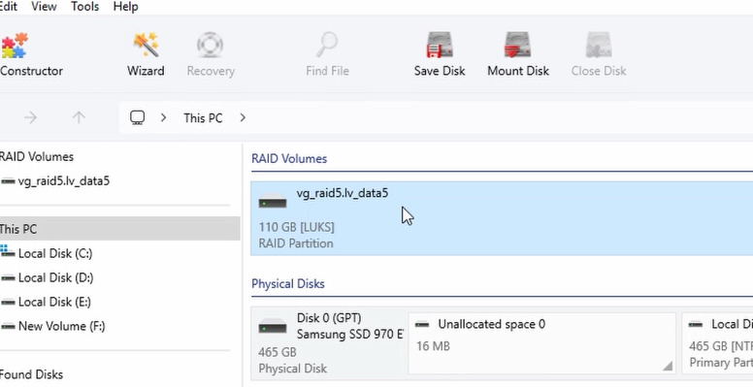Open the View menu

coord(44,7)
